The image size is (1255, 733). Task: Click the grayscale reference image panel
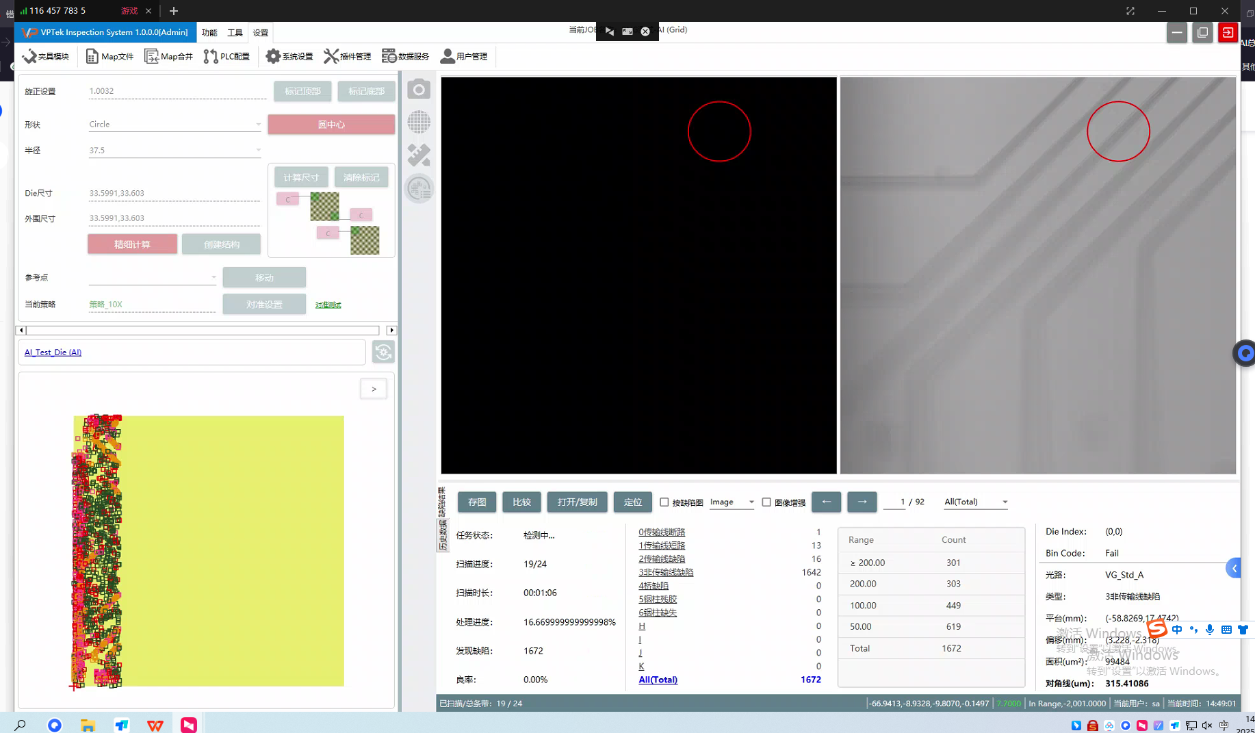1037,275
